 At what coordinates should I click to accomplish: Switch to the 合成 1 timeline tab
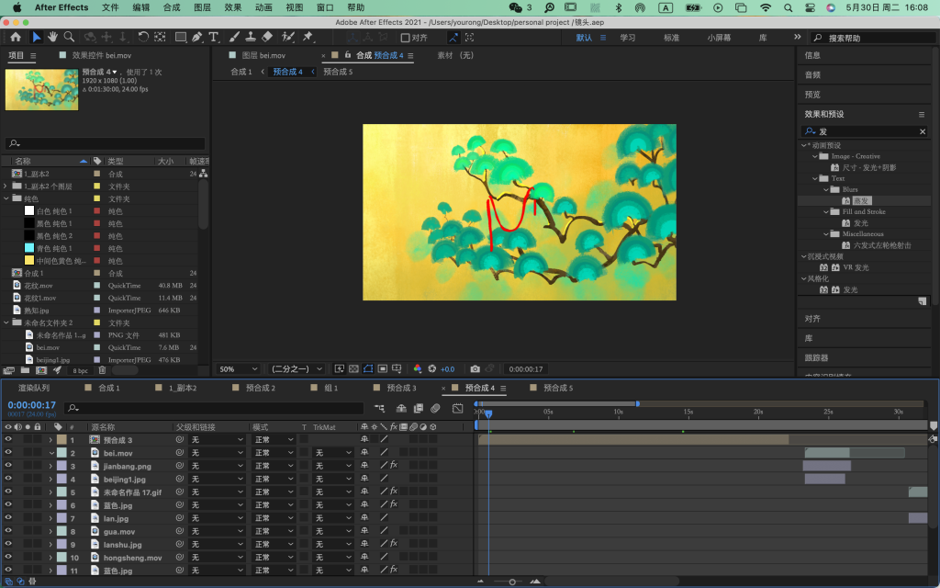(109, 388)
